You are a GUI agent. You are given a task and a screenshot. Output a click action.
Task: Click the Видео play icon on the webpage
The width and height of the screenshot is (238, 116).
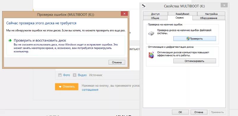[x=74, y=75]
